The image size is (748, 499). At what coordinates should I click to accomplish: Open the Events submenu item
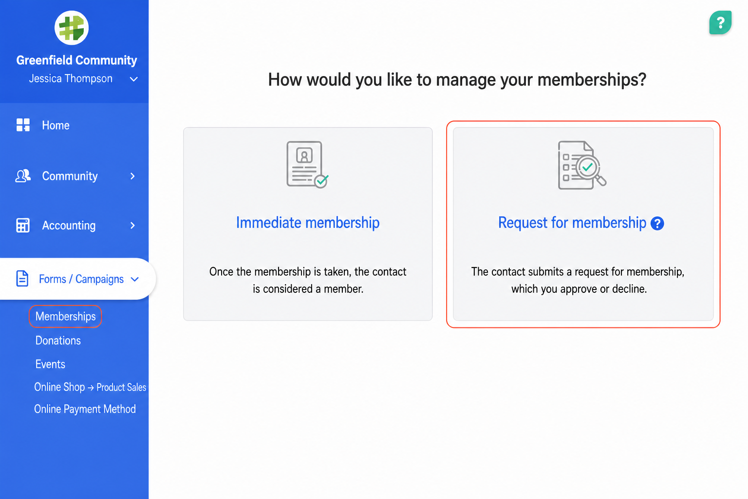pyautogui.click(x=50, y=365)
